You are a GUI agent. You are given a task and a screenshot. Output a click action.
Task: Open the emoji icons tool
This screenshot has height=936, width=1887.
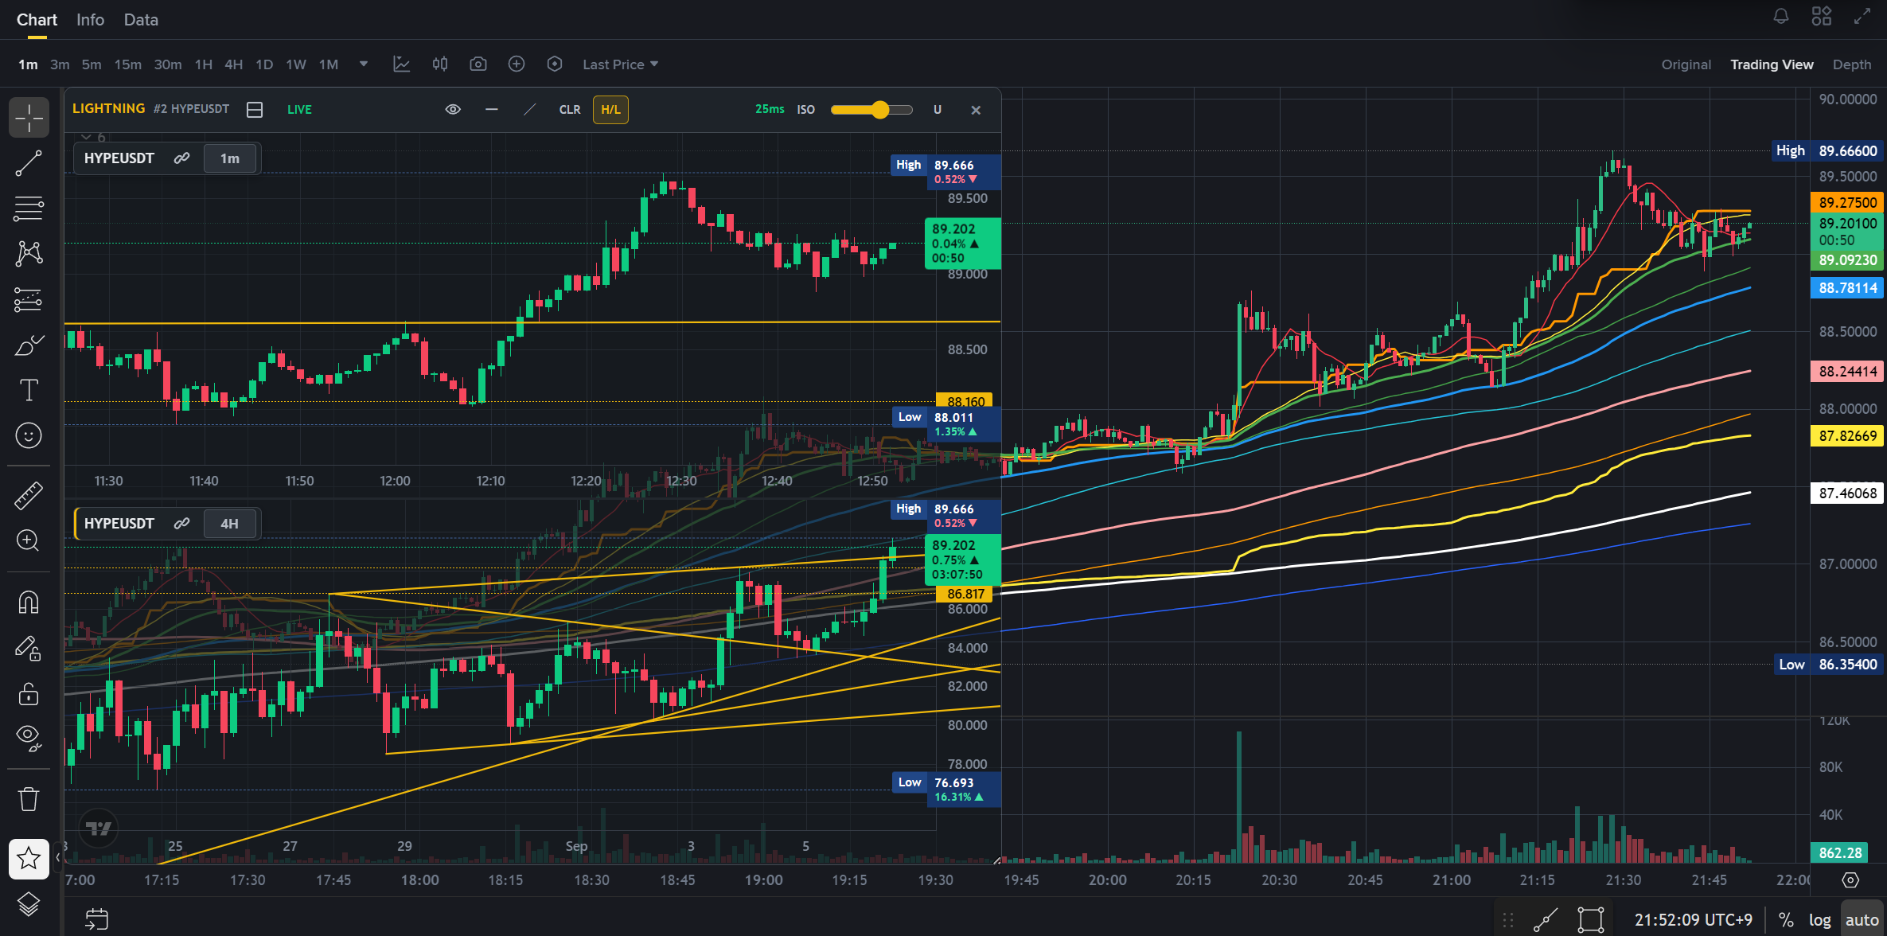[x=29, y=435]
